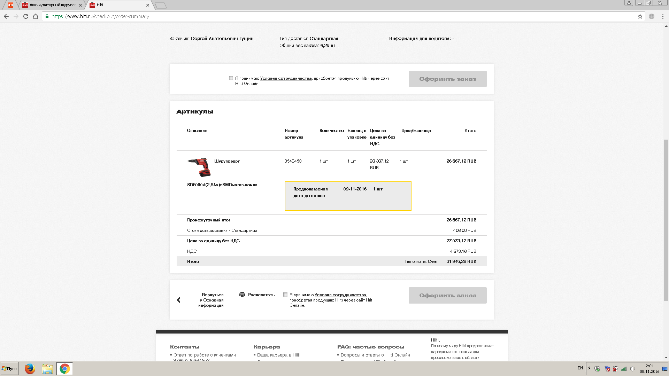Reload the current page

pos(26,16)
